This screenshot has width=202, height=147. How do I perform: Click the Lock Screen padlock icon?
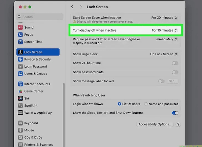(x=20, y=52)
